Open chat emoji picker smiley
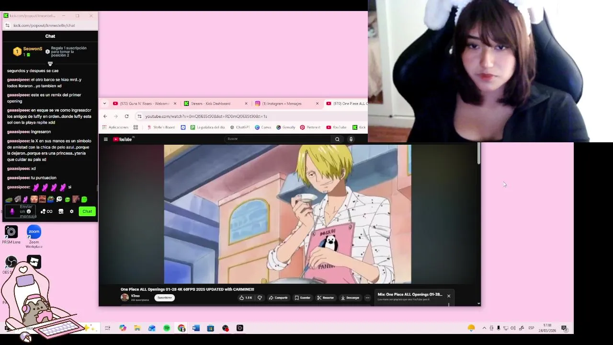The image size is (613, 345). click(x=29, y=211)
